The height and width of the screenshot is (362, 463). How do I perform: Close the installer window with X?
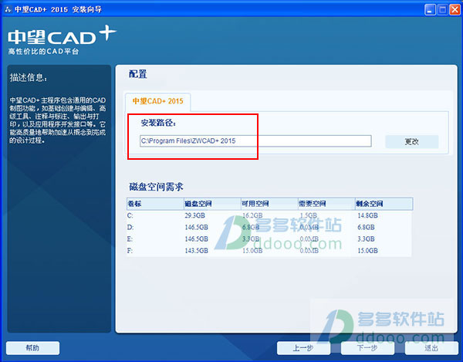click(455, 10)
